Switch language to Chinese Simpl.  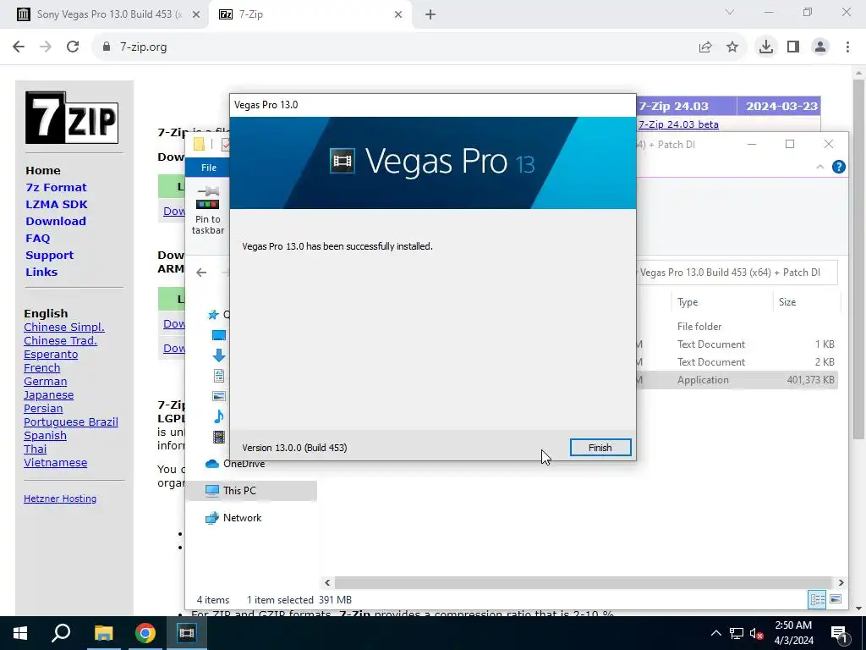(64, 328)
